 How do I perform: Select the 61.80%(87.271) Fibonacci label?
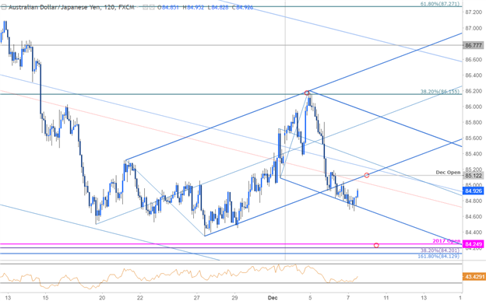tap(440, 4)
